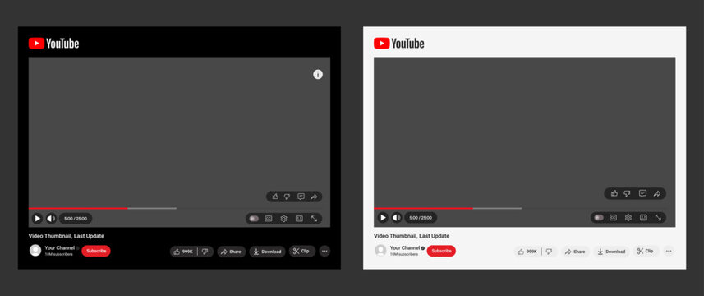Viewport: 704px width, 296px height.
Task: Subscribe to Your Channel in dark mockup
Action: 96,251
